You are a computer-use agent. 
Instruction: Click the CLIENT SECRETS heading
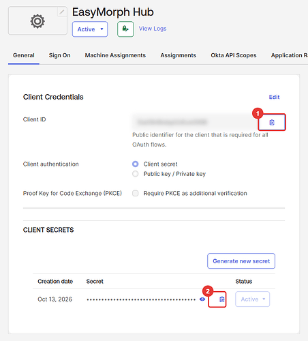pos(48,230)
